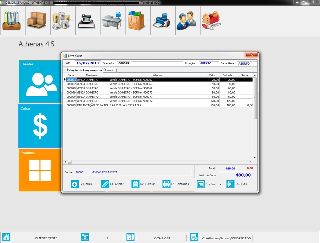This screenshot has width=320, height=243.
Task: Expand dropdown arrow beside the boxes icon
Action: (x=48, y=21)
